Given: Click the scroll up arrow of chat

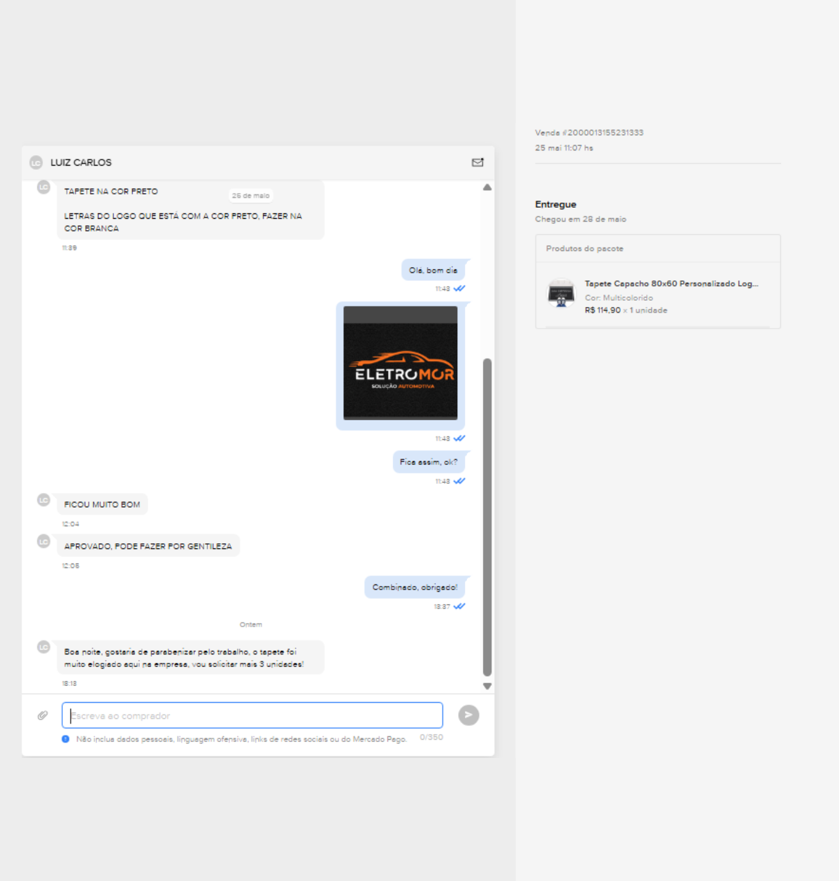Looking at the screenshot, I should coord(487,187).
